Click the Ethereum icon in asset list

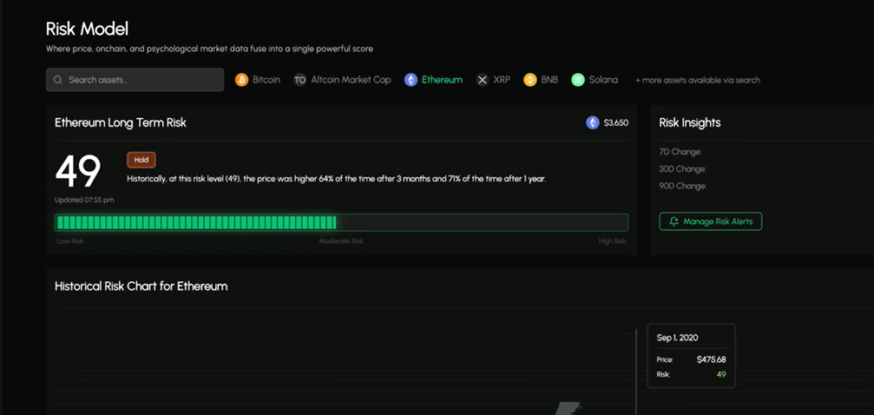point(411,80)
